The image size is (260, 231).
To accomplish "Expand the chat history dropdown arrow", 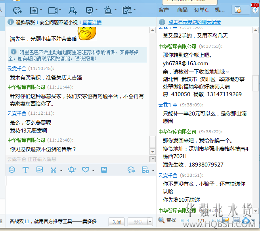I will point(153,170).
